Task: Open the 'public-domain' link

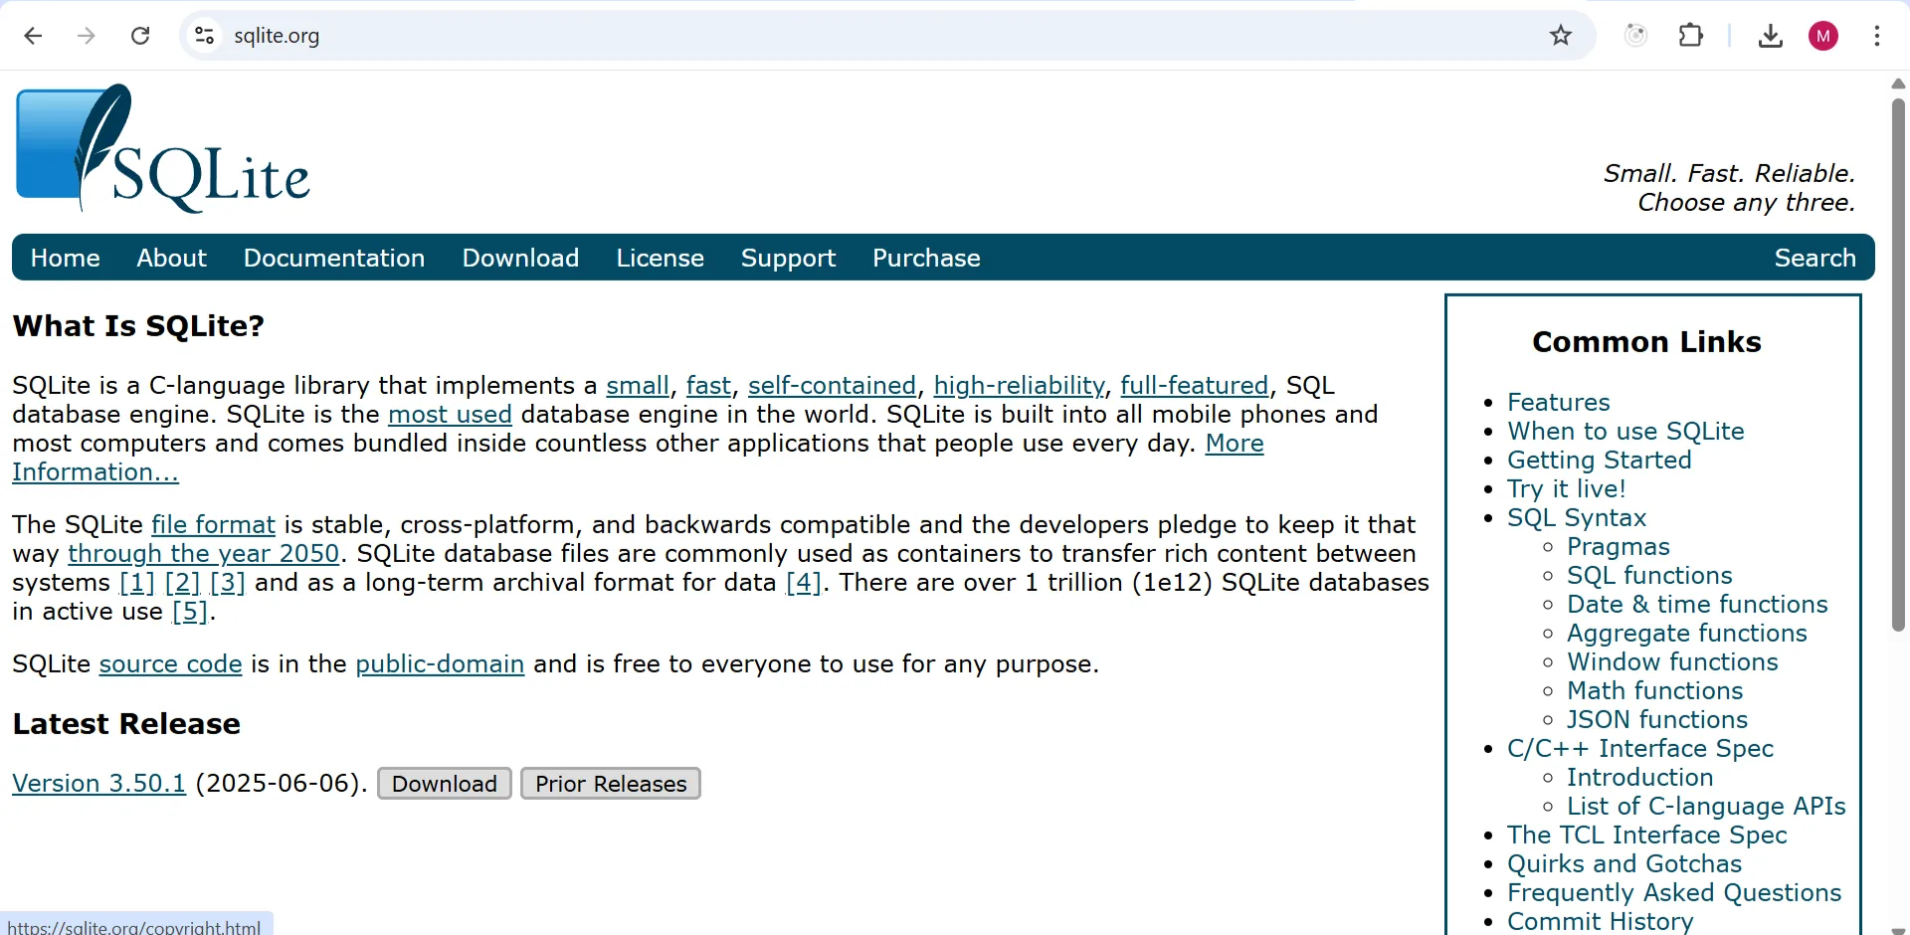Action: click(440, 663)
